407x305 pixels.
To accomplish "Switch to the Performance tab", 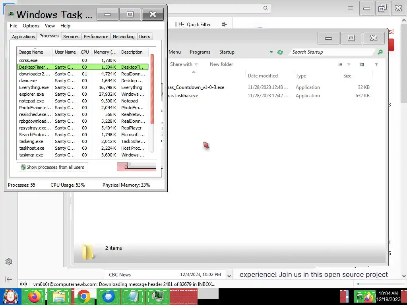I will click(x=96, y=37).
